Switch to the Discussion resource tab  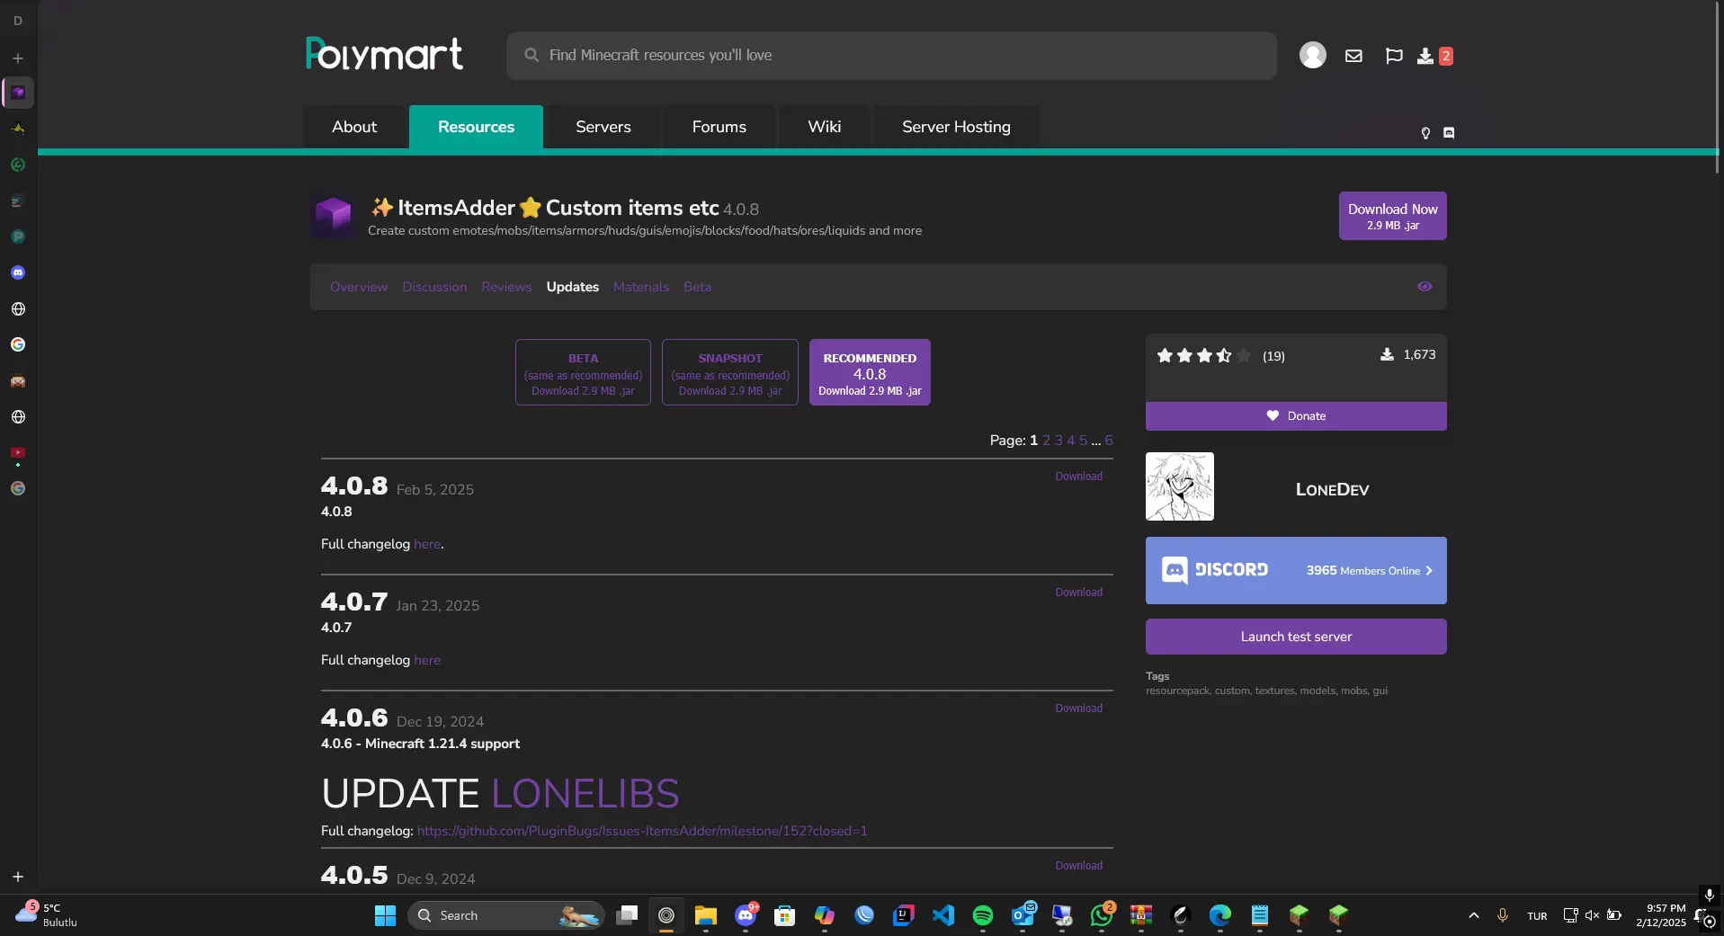pos(434,287)
